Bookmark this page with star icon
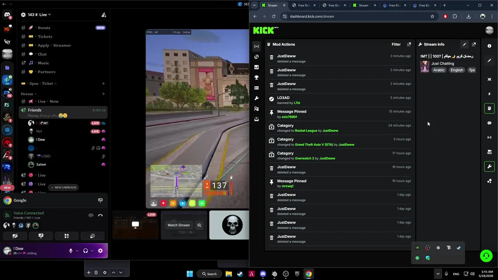 coord(432,16)
